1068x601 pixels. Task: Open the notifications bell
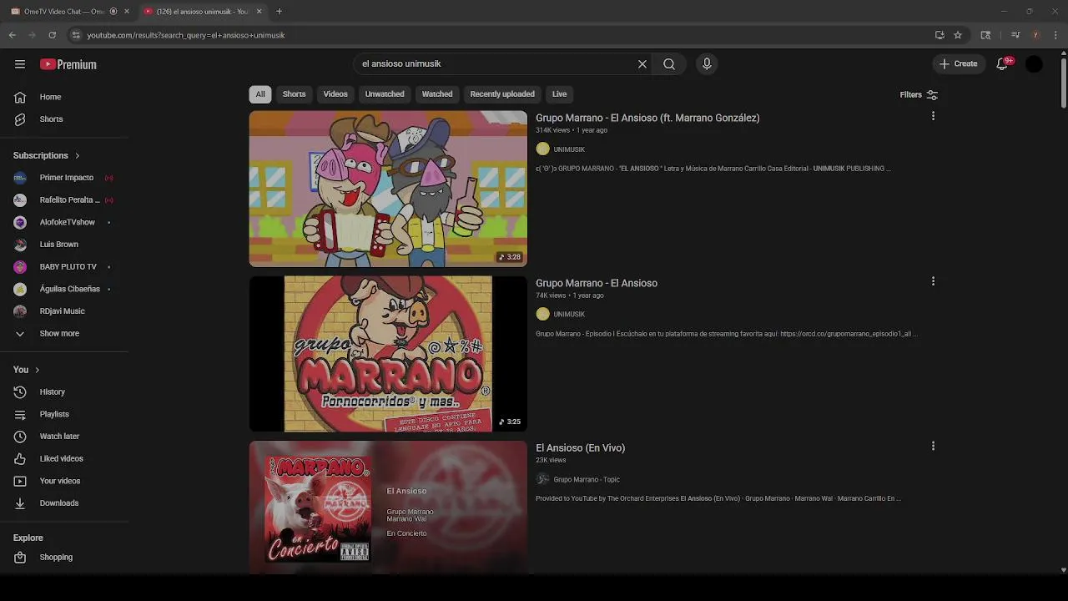coord(1003,64)
